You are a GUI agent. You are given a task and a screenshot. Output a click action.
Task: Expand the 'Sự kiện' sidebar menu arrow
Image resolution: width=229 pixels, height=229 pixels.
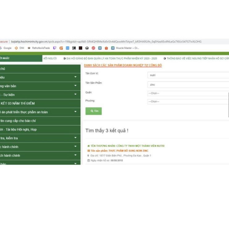(75, 94)
